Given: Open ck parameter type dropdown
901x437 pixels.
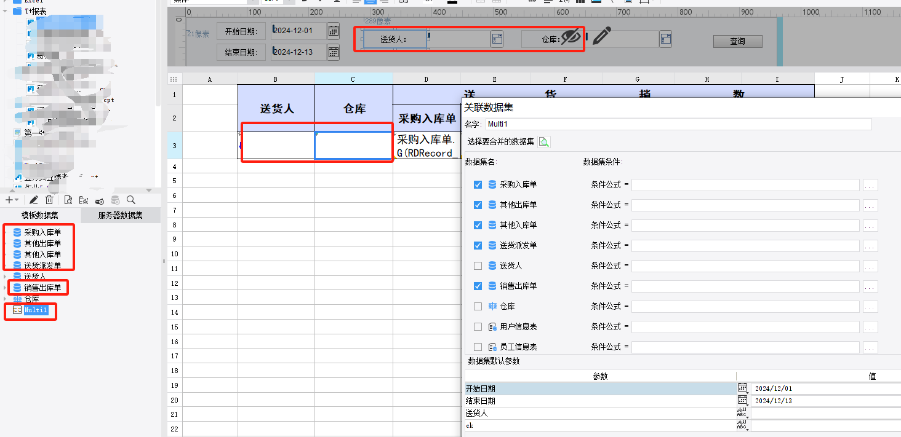Looking at the screenshot, I should pyautogui.click(x=743, y=425).
